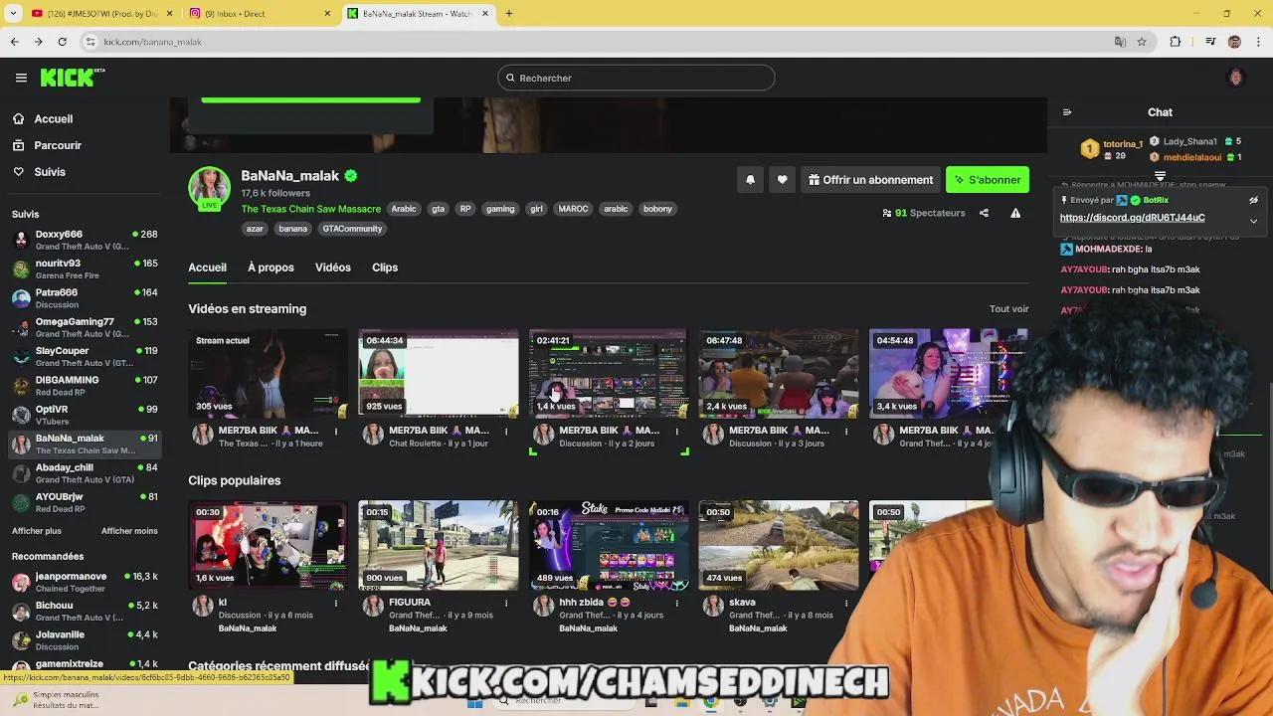Switch to the Accueil channel tab
Viewport: 1273px width, 716px height.
point(207,268)
